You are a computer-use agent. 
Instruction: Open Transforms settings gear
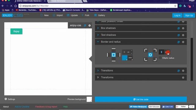tap(183, 78)
